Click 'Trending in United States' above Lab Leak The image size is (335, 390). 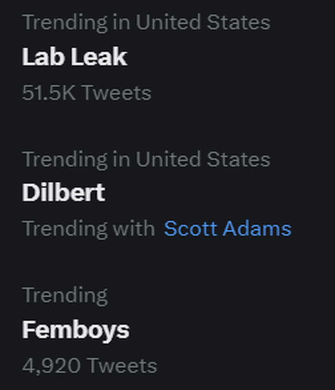[x=146, y=22]
